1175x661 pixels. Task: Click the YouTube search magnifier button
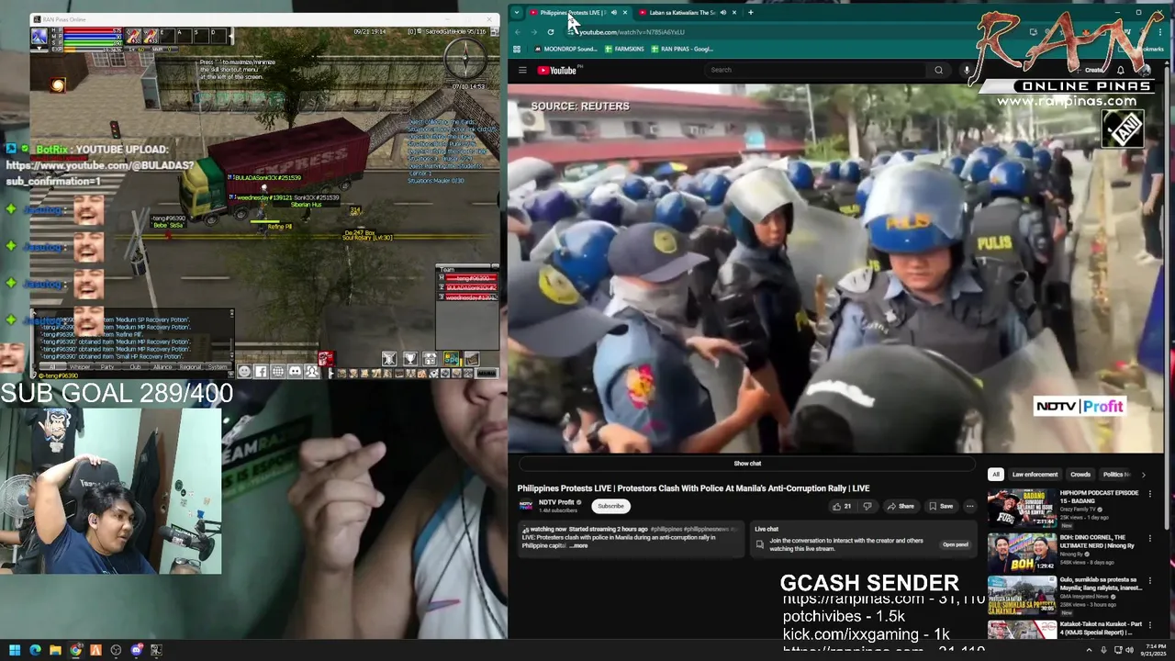pos(938,70)
